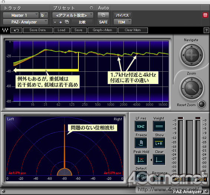The width and height of the screenshot is (210, 195).
Task: Zoom out horizontally with left minus
Action: pyautogui.click(x=183, y=88)
